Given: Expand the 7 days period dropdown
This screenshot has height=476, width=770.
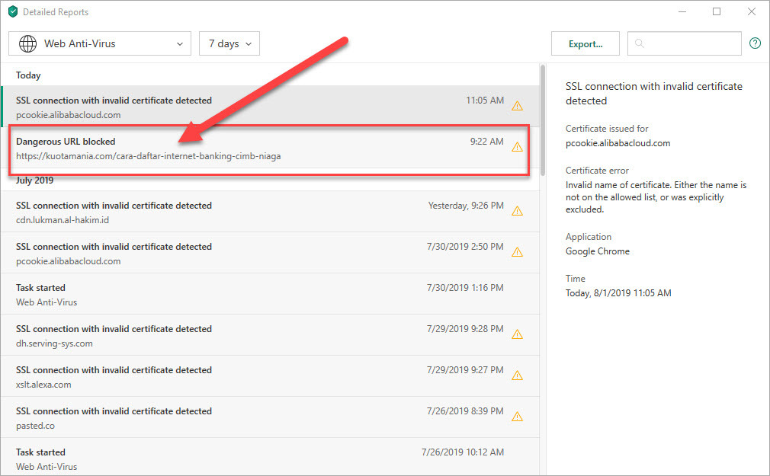Looking at the screenshot, I should pos(229,43).
